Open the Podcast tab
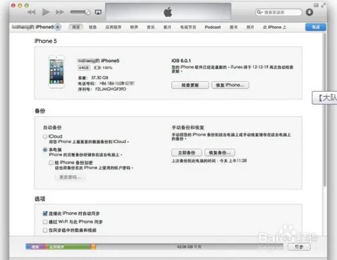The width and height of the screenshot is (337, 260). (x=212, y=27)
